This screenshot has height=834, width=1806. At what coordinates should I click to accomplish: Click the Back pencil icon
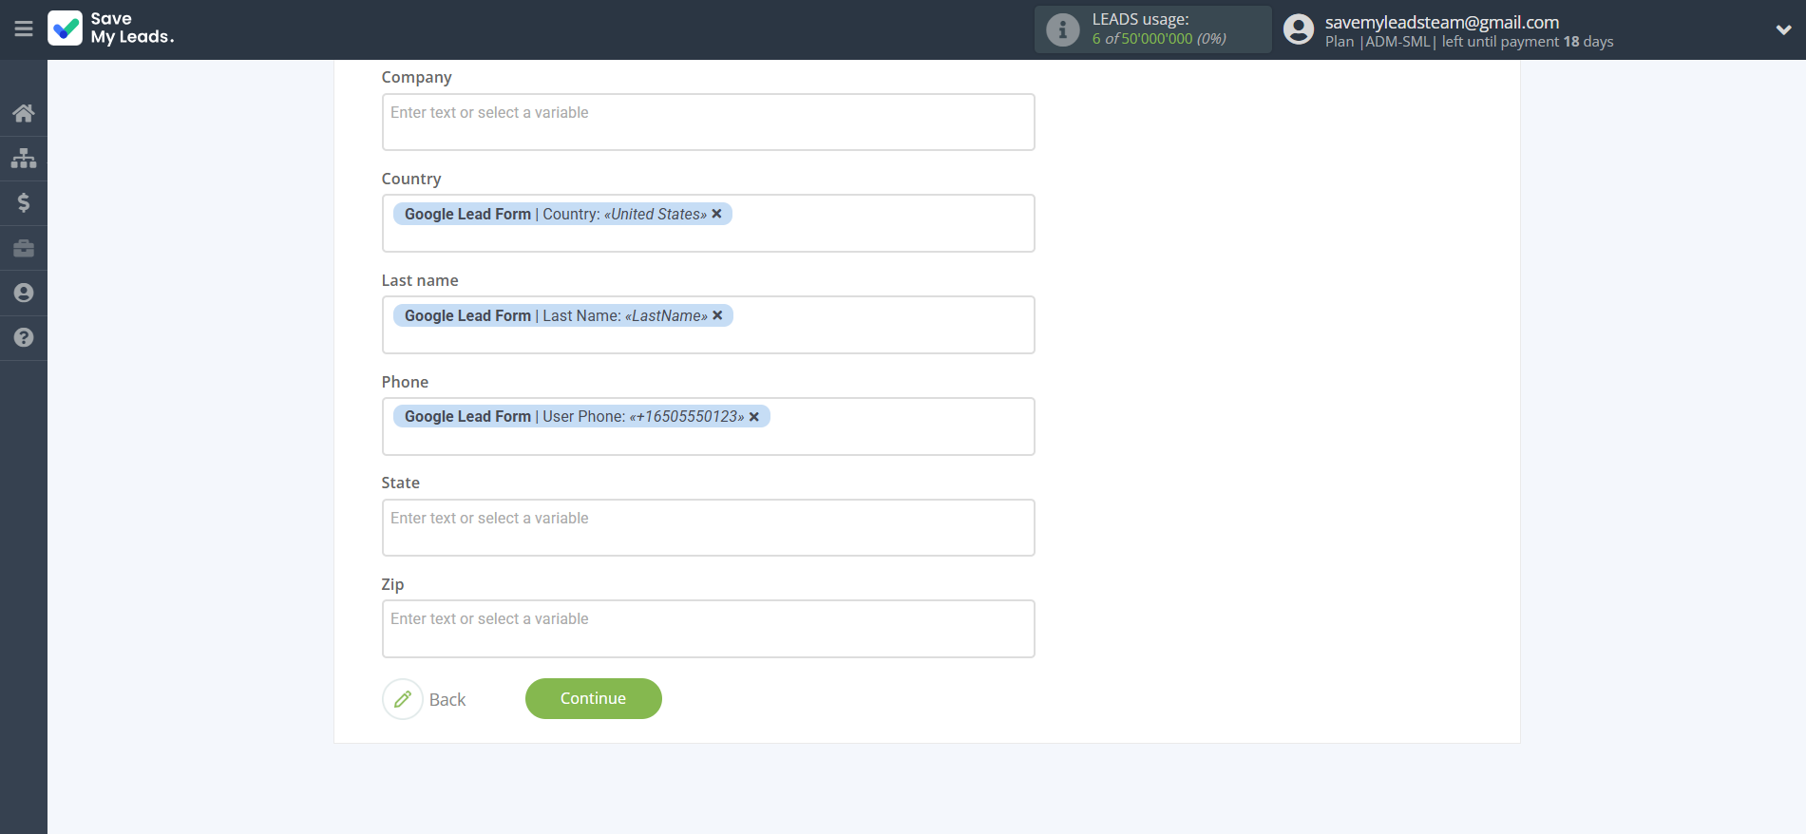click(x=403, y=699)
